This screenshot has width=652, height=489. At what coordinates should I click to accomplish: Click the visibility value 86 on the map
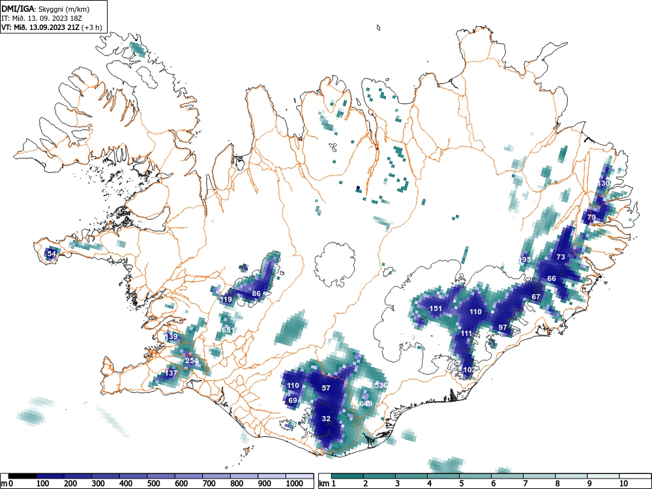[x=256, y=293]
